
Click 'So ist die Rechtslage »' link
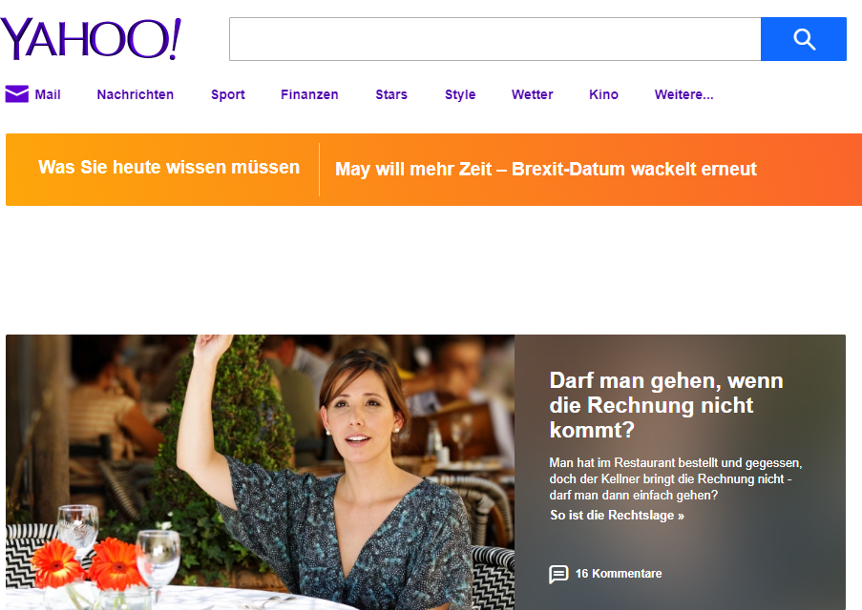point(617,515)
